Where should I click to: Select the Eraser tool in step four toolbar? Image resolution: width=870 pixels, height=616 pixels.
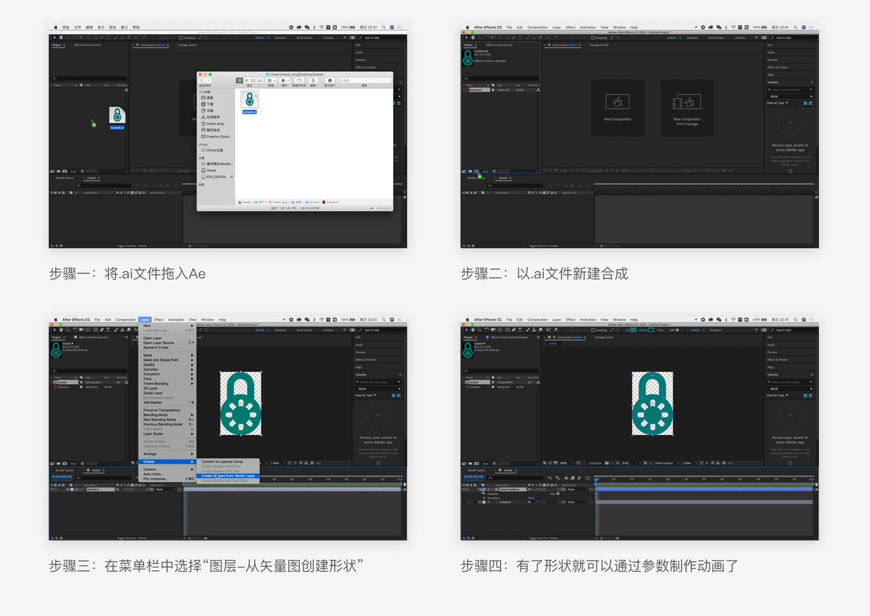pos(541,330)
